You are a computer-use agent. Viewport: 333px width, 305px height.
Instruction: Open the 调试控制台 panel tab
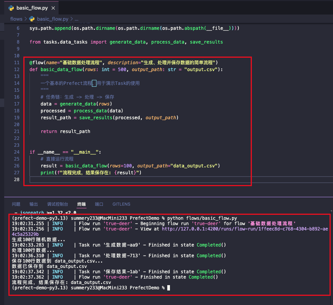coord(57,204)
